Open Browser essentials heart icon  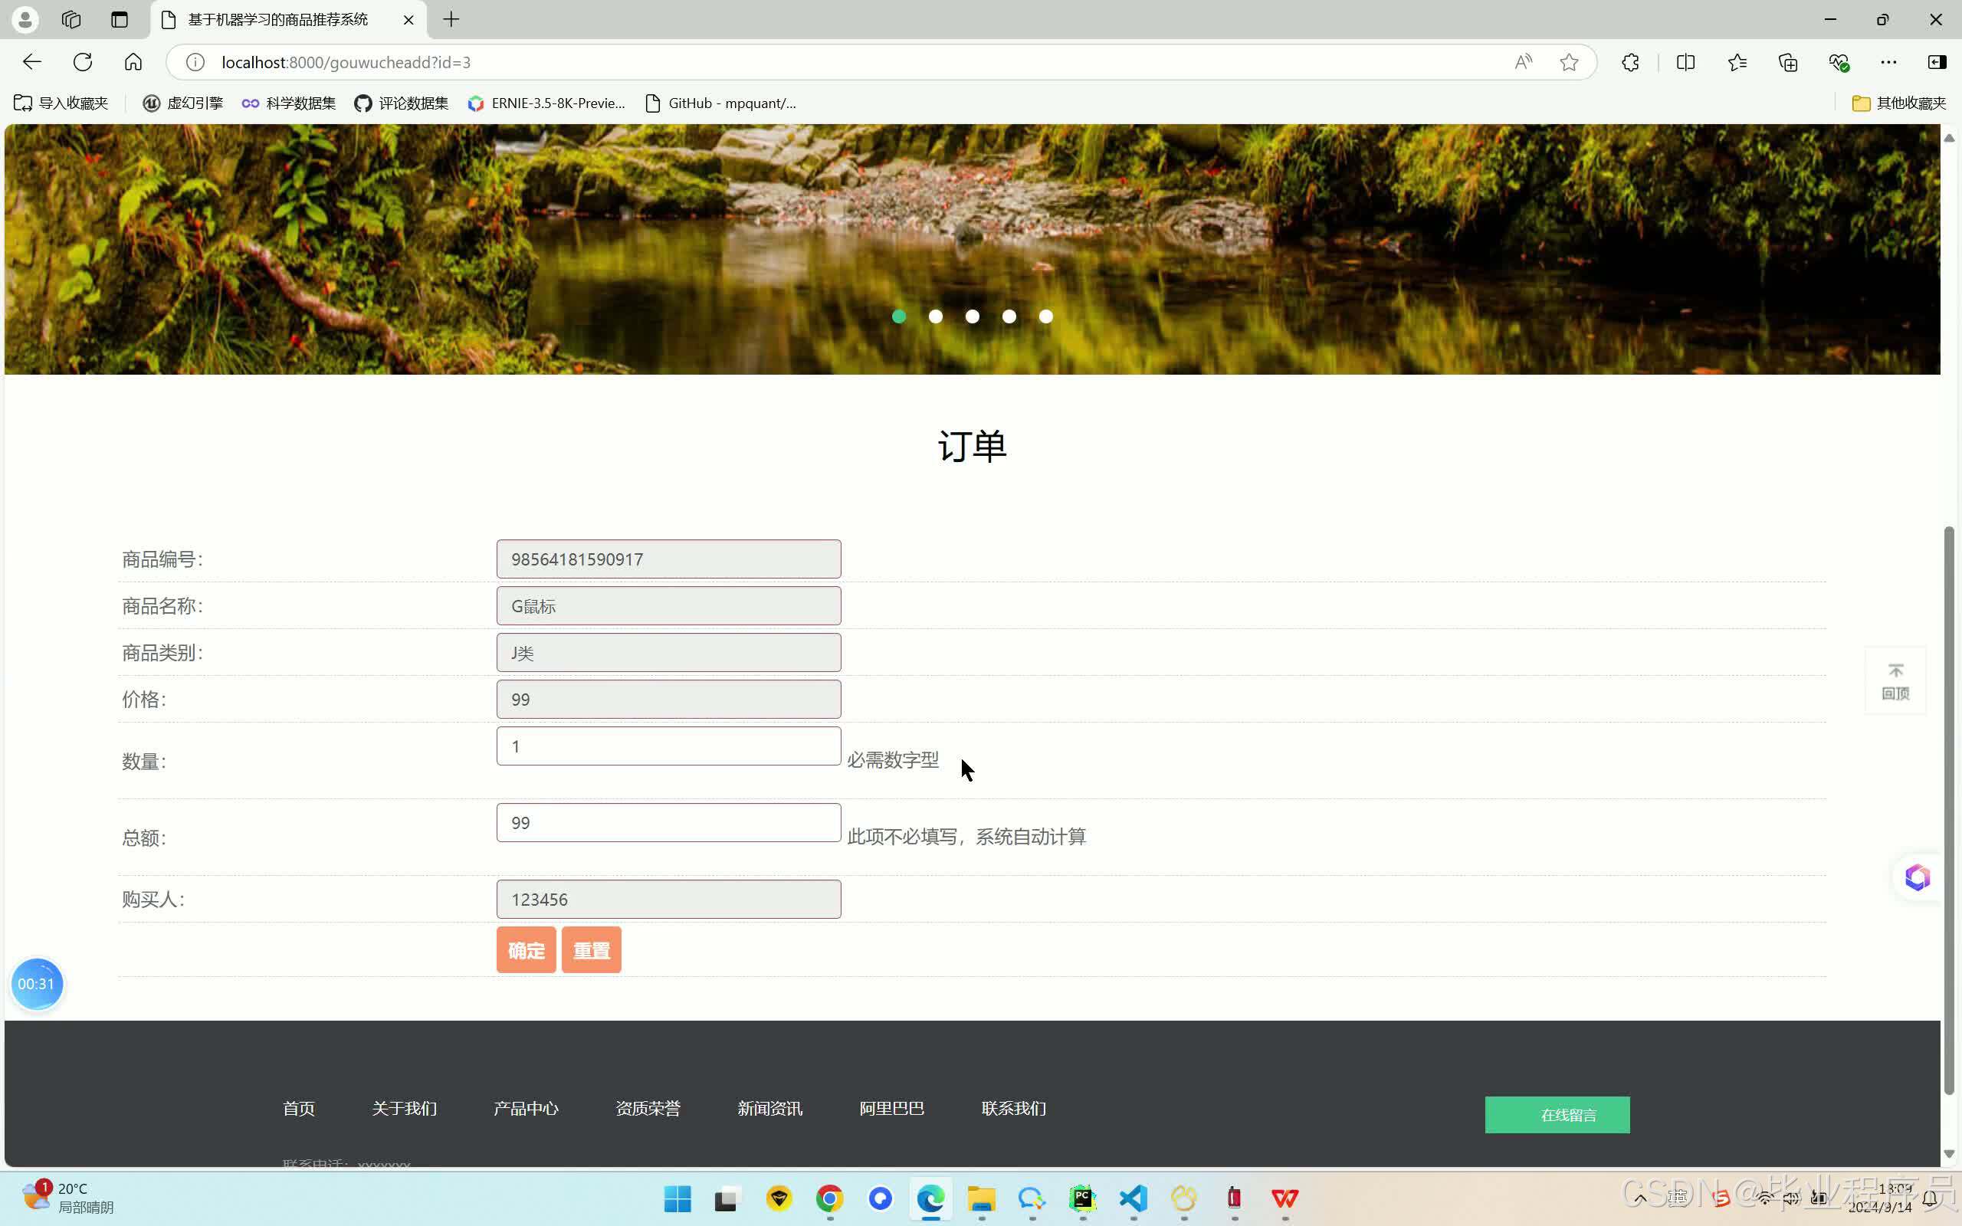[1839, 62]
